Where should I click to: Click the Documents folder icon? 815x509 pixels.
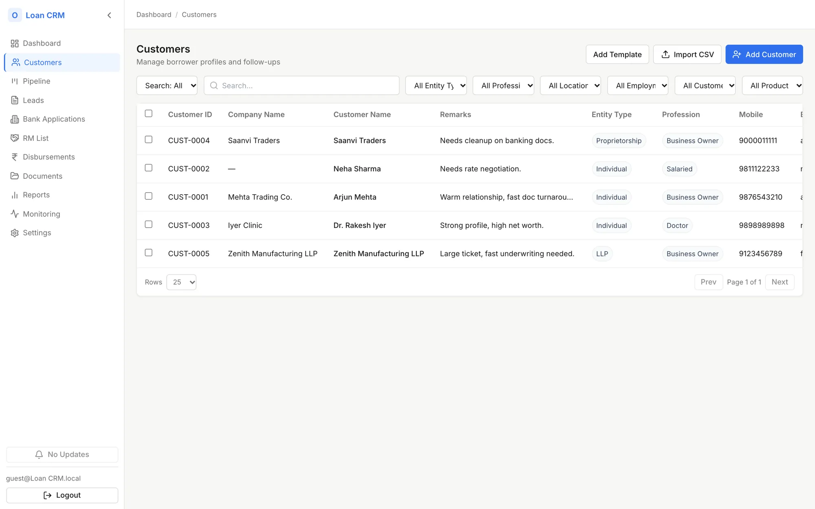[15, 176]
